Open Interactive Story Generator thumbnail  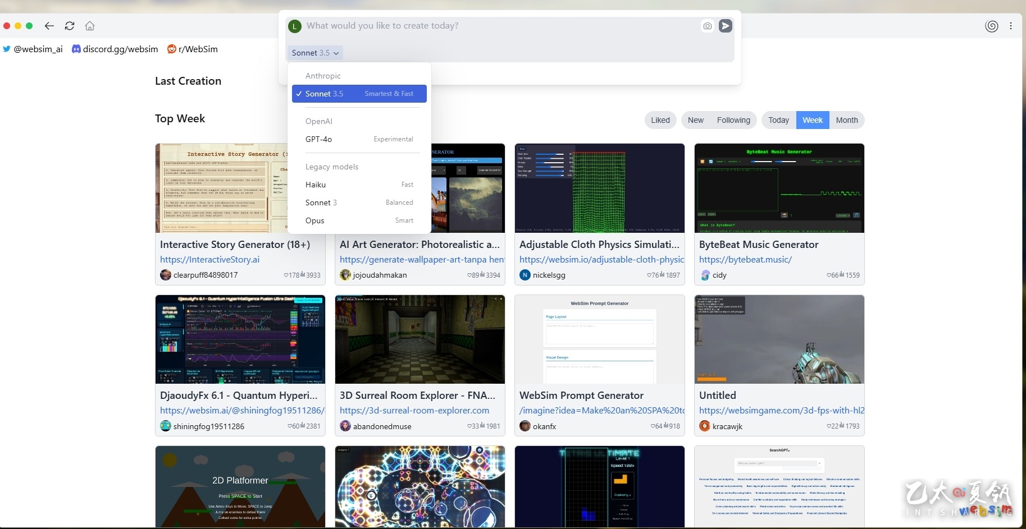coord(221,188)
